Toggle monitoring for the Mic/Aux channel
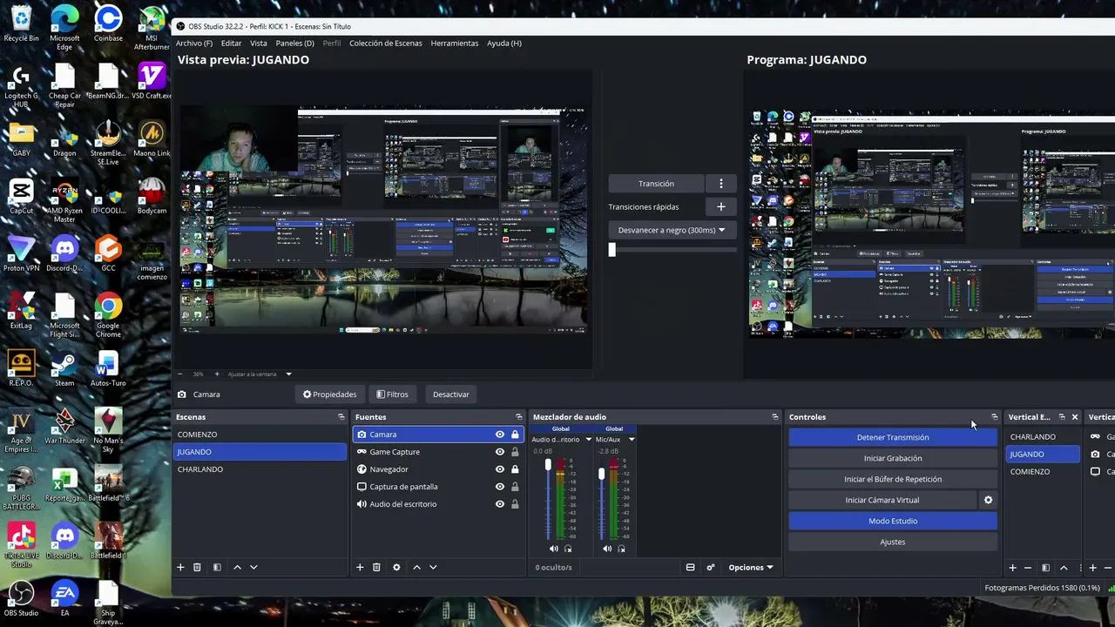 [x=621, y=549]
